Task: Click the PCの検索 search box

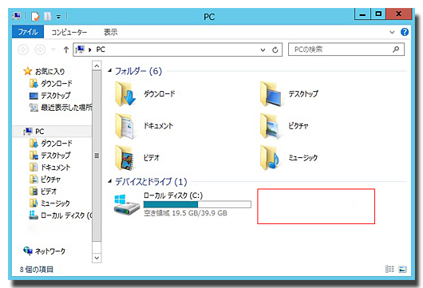Action: pos(342,49)
